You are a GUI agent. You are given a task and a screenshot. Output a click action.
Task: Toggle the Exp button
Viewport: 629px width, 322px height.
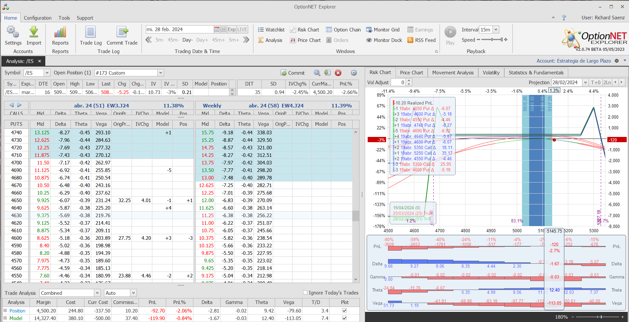(232, 29)
